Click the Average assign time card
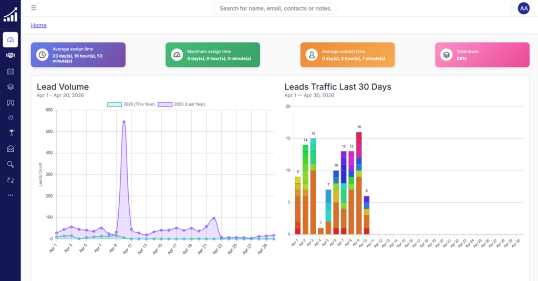538x281 pixels. 78,55
